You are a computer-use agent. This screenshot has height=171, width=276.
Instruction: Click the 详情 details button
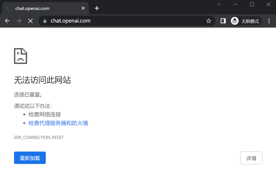point(251,158)
